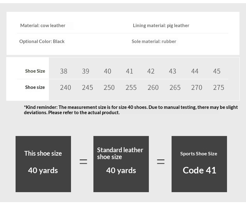
Task: Click the 'This shoe size 40 yards' box
Action: tap(43, 164)
